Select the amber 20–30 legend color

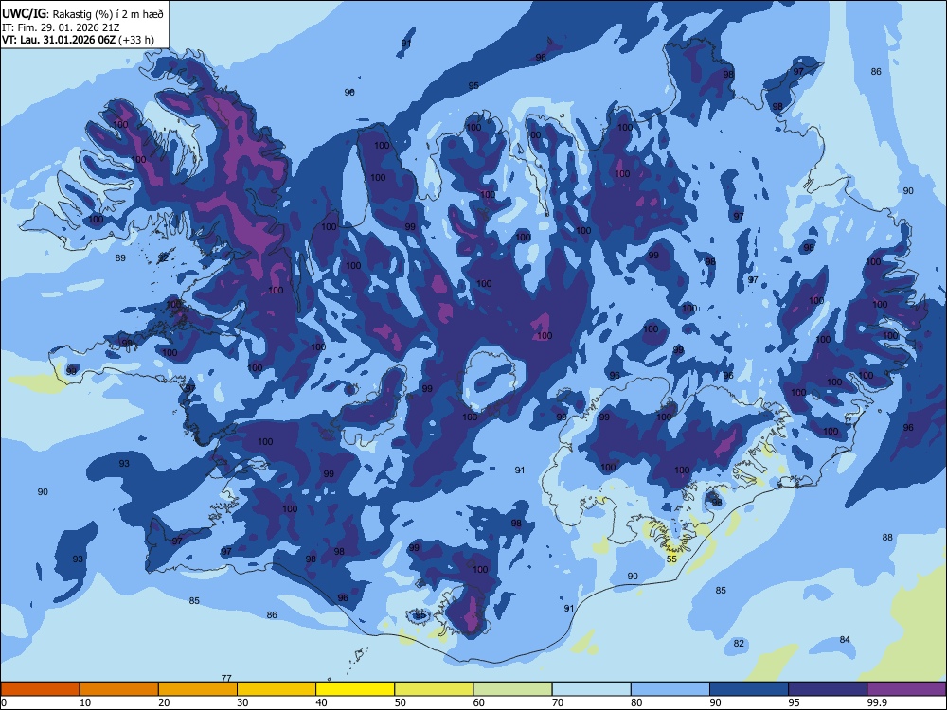click(x=198, y=689)
